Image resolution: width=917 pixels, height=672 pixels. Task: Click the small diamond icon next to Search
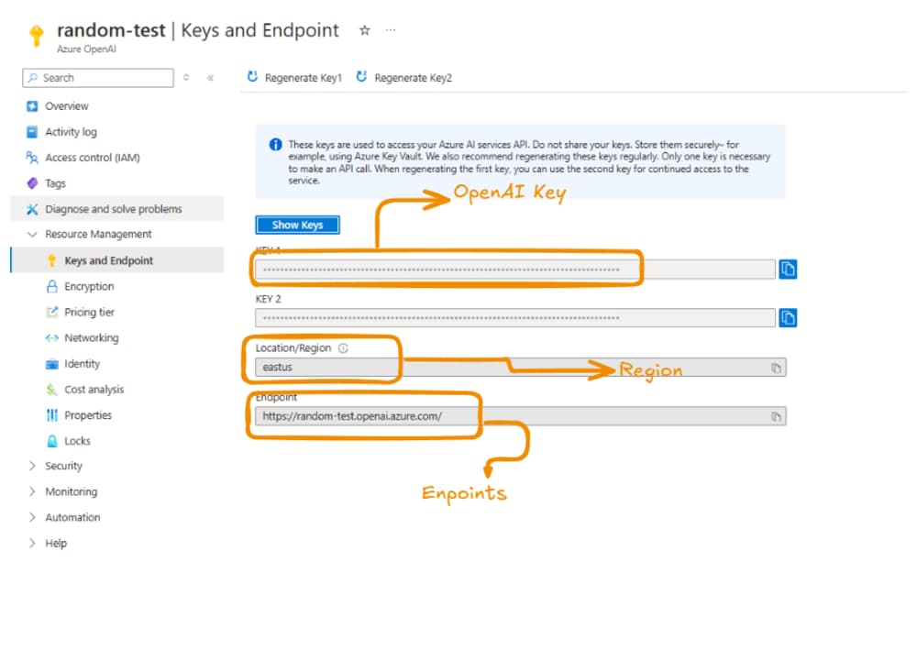186,77
